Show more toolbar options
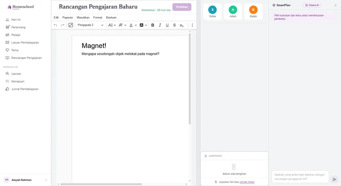Image resolution: width=341 pixels, height=186 pixels. click(192, 25)
